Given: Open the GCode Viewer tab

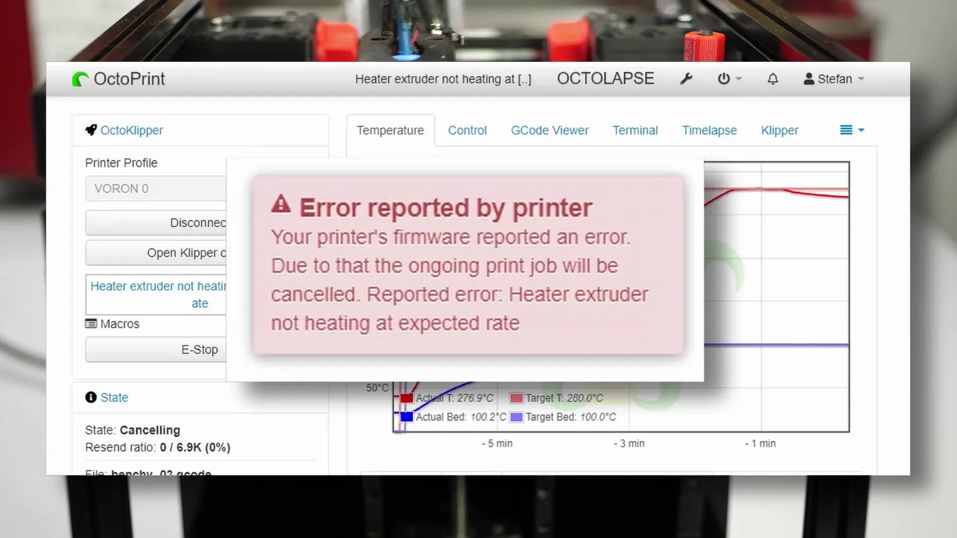Looking at the screenshot, I should click(x=549, y=130).
